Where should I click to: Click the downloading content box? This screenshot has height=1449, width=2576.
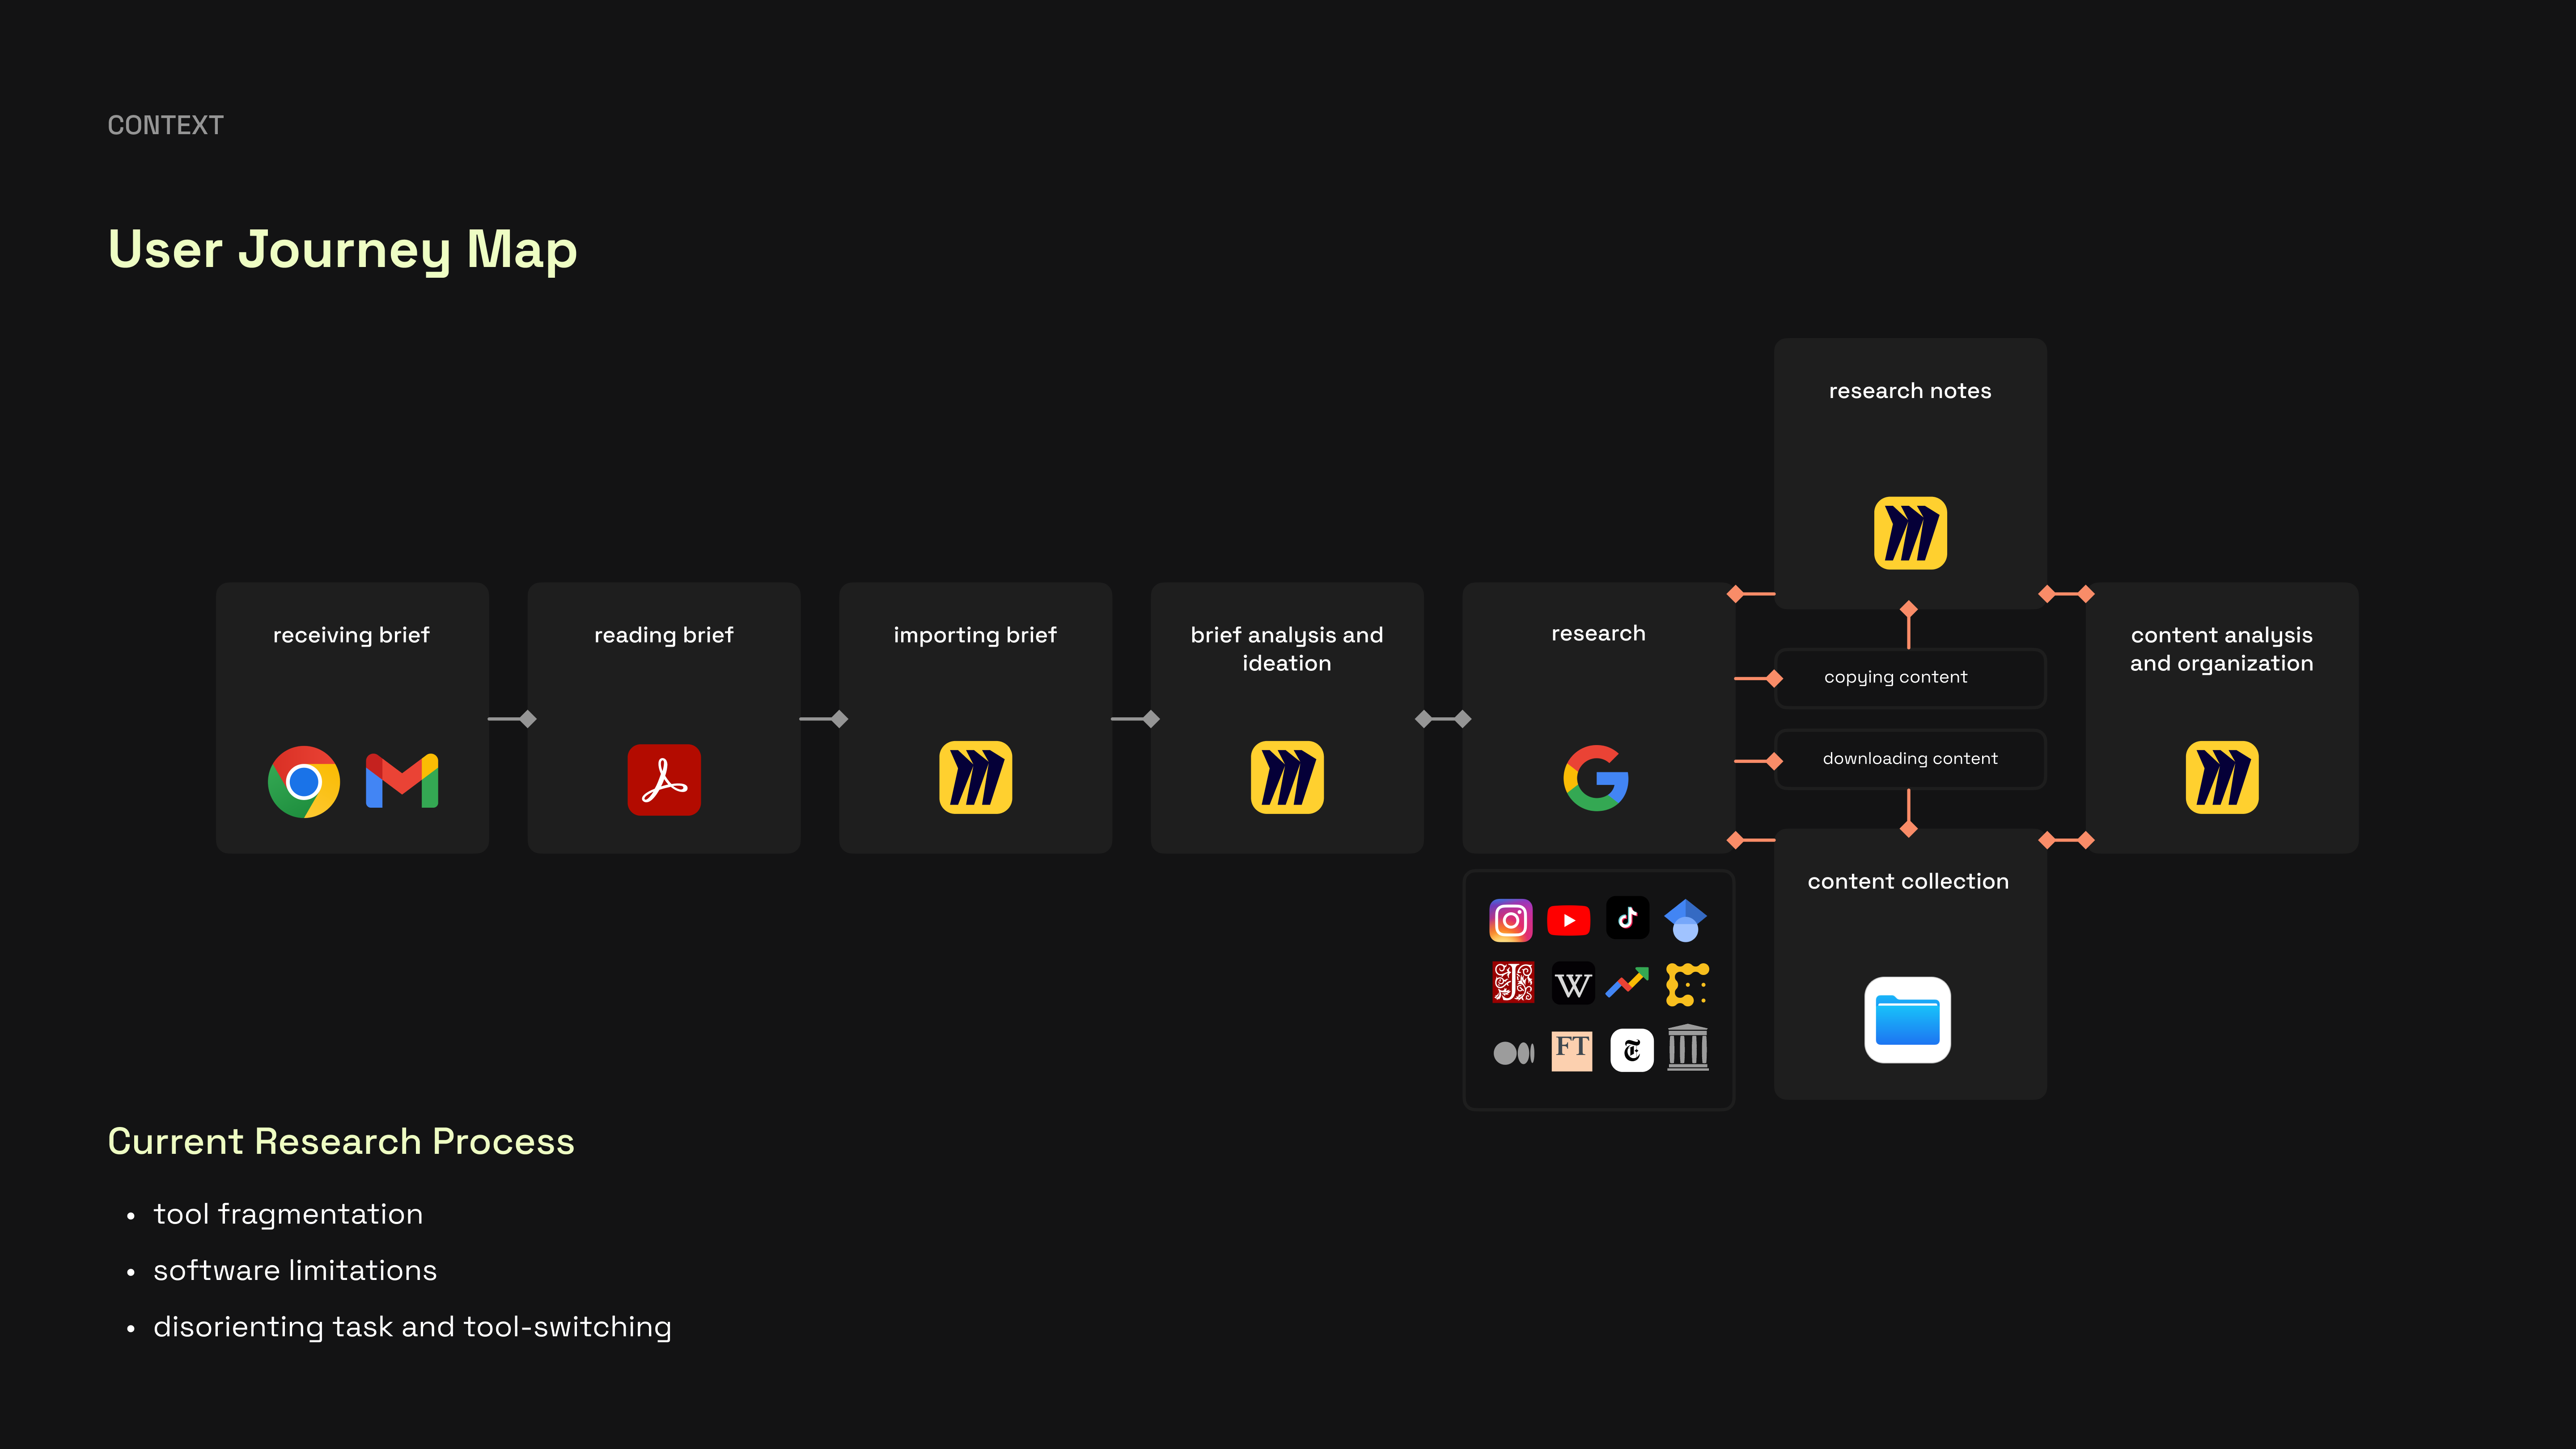pyautogui.click(x=1909, y=759)
